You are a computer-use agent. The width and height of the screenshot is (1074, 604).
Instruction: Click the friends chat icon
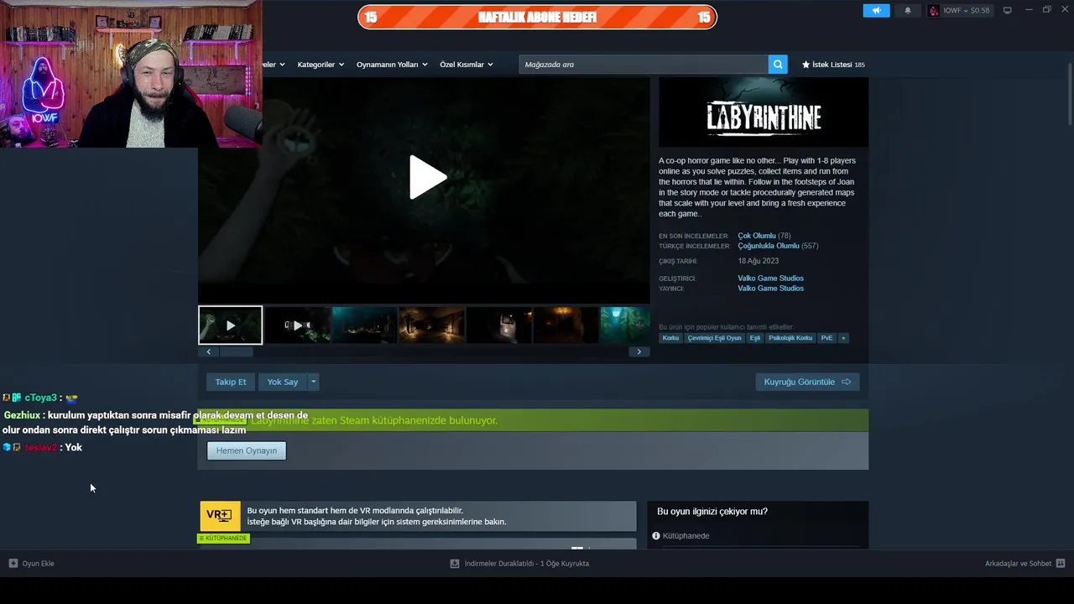point(1061,564)
